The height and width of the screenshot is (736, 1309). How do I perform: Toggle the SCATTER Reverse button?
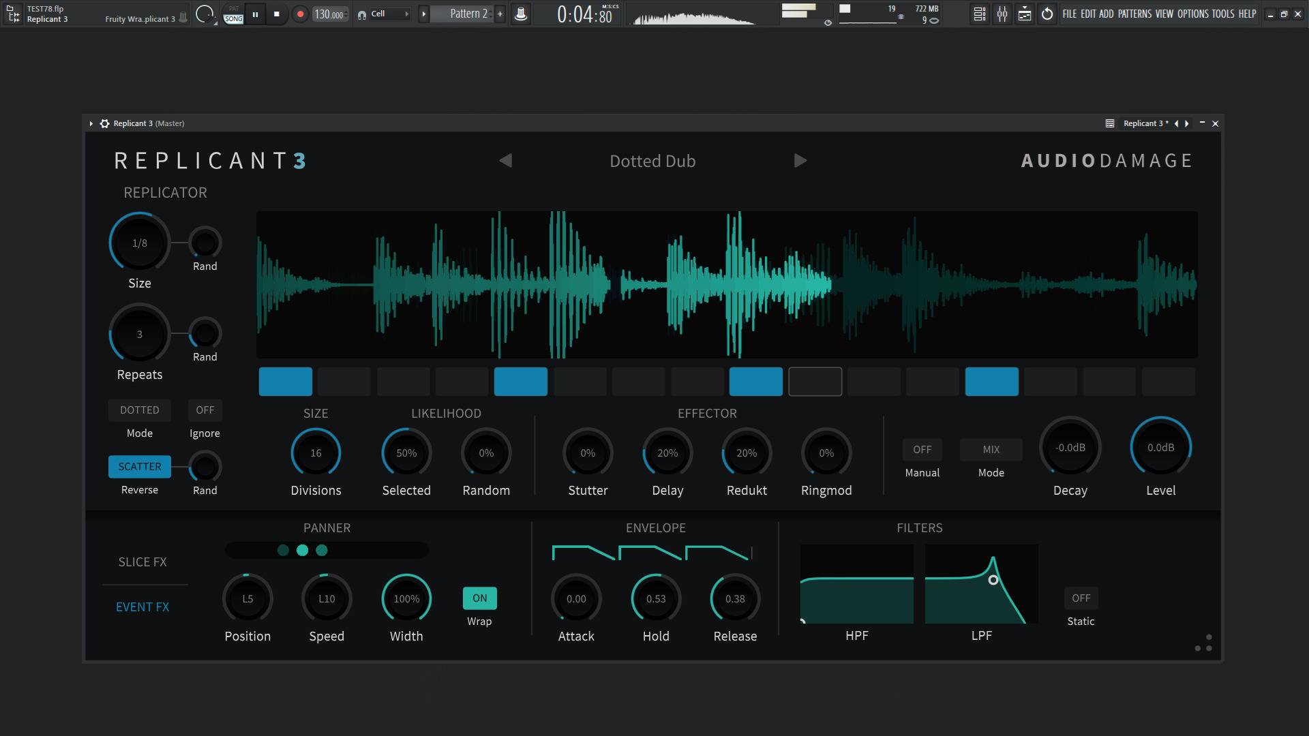pos(139,467)
